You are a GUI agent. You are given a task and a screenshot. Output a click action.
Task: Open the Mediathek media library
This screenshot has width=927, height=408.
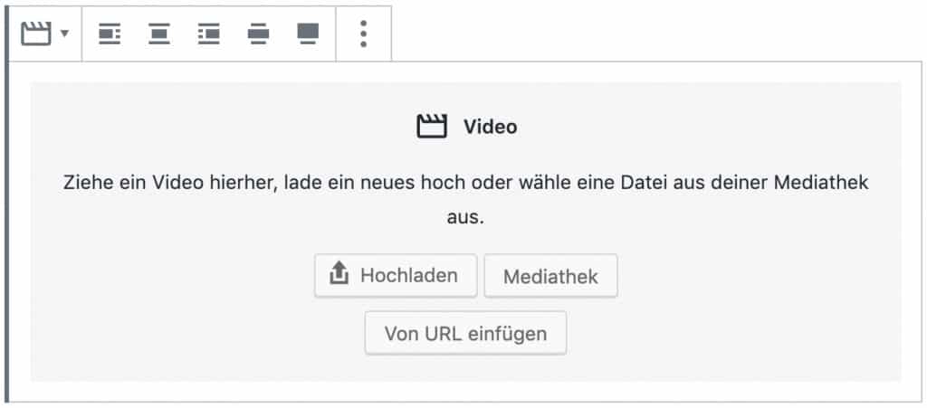[x=550, y=276]
